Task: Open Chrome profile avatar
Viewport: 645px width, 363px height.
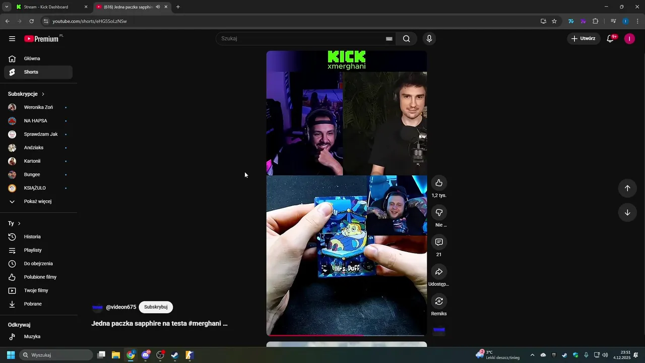Action: [625, 21]
